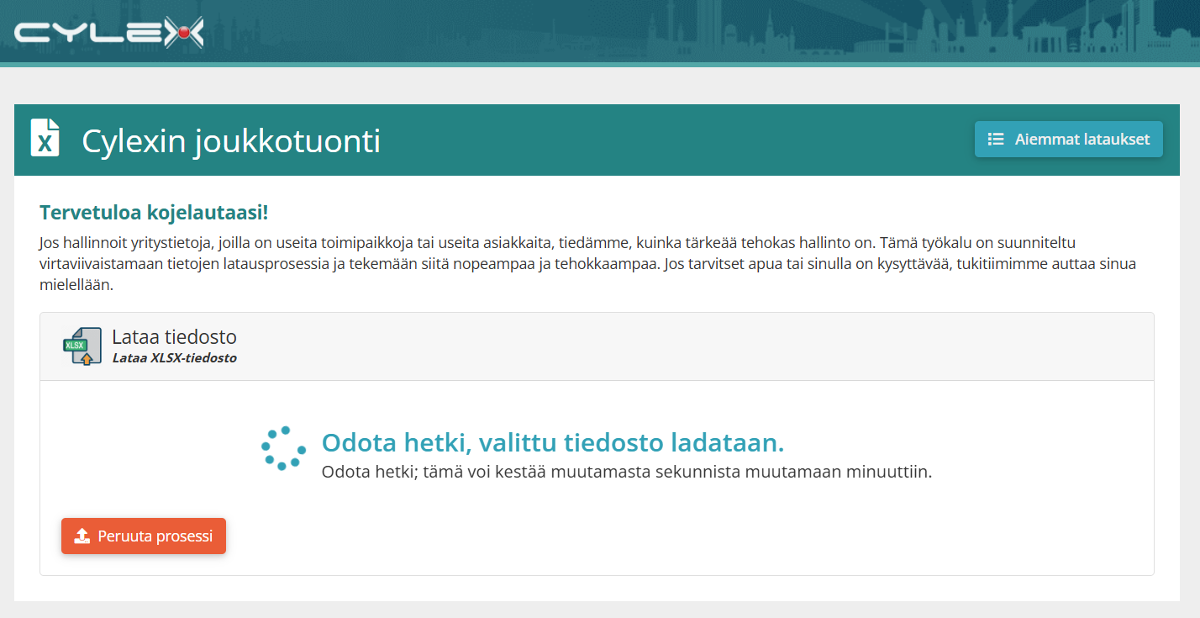Open Aiemmat lataukset list
The image size is (1200, 618).
click(1068, 140)
